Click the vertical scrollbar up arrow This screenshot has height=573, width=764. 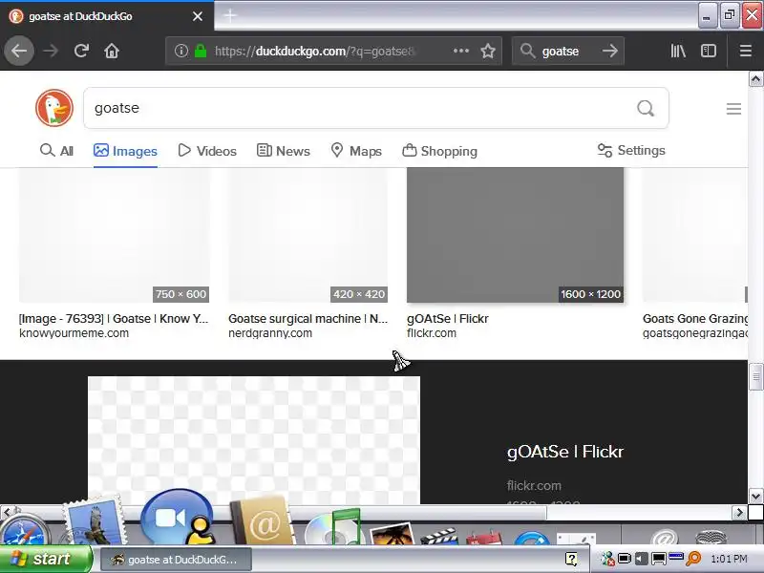point(755,78)
